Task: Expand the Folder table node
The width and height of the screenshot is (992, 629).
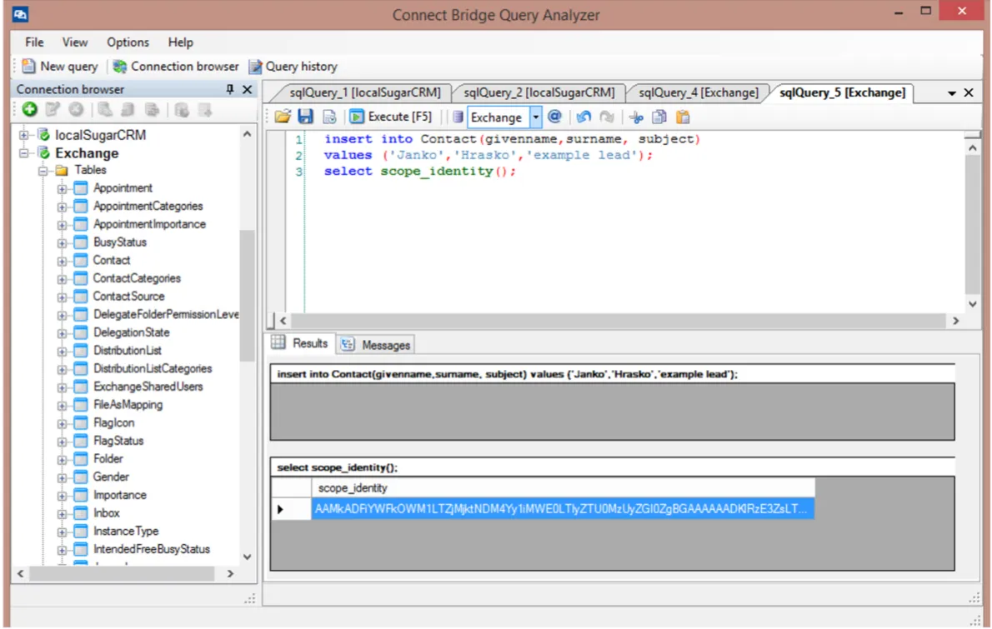Action: [62, 460]
